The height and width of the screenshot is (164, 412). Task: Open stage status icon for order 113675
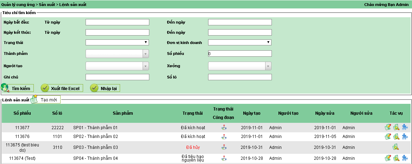(x=224, y=147)
